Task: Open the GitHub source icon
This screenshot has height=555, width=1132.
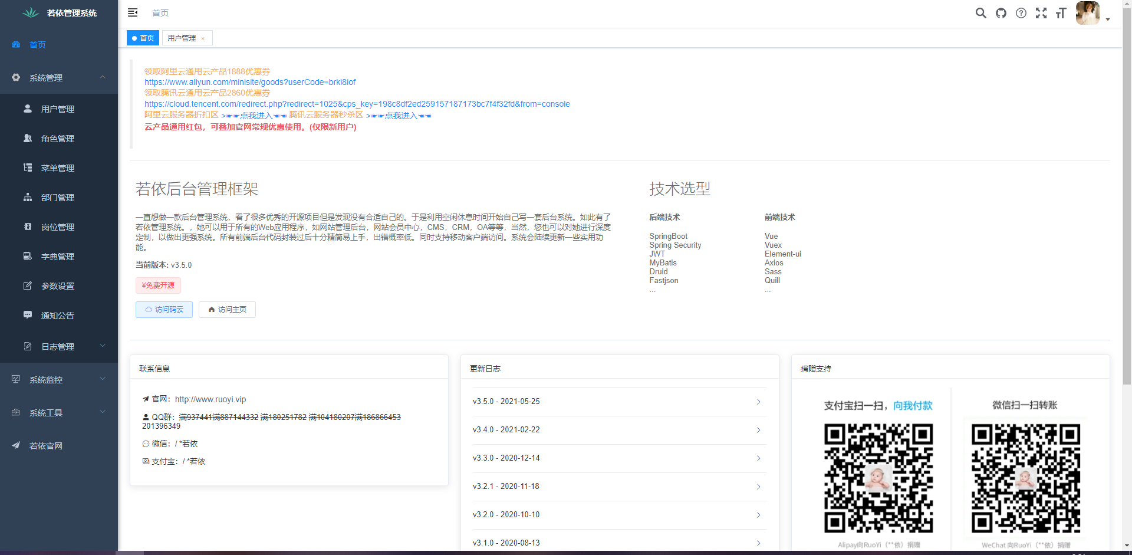Action: click(1001, 13)
